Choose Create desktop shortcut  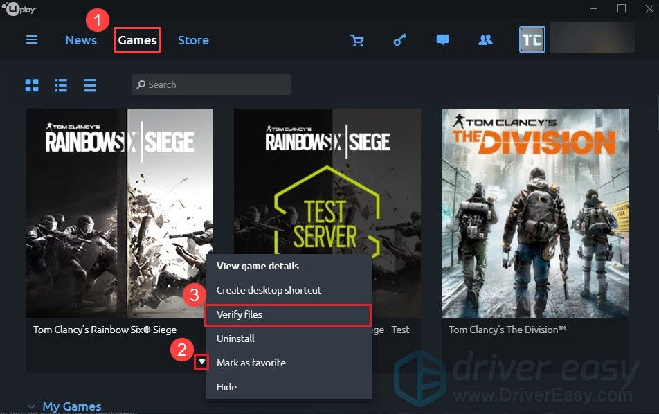(270, 290)
